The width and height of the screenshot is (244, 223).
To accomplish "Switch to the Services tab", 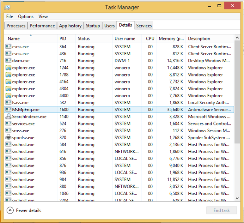I will [144, 25].
